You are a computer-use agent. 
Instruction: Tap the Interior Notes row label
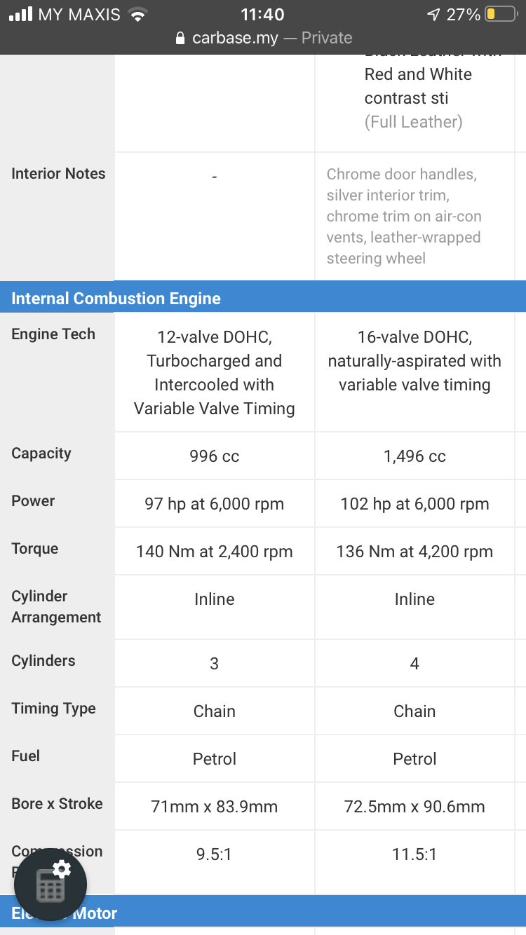point(58,174)
